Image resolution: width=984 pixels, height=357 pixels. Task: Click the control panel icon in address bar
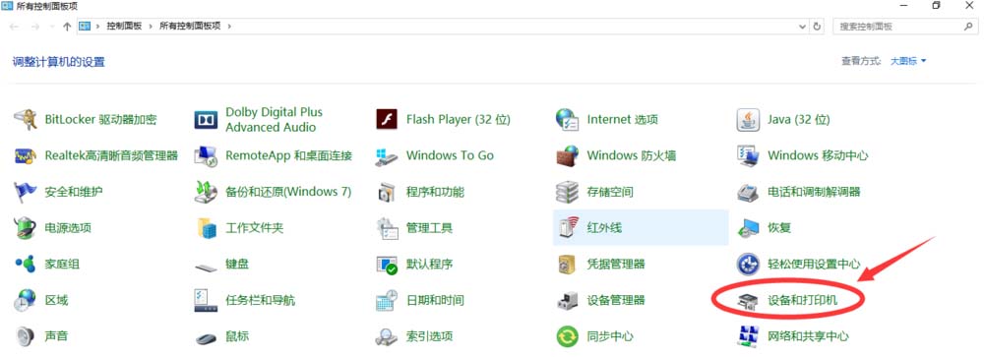click(85, 27)
